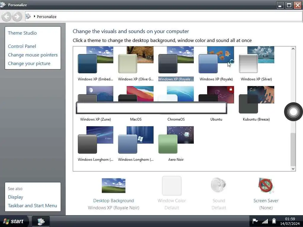Screen dimensions: 303x227
Task: Select the blue Windows Longhorn theme
Action: click(x=136, y=140)
